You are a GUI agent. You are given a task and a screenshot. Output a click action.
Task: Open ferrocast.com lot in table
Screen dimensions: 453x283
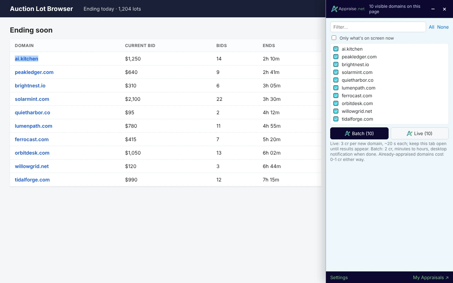tap(32, 139)
